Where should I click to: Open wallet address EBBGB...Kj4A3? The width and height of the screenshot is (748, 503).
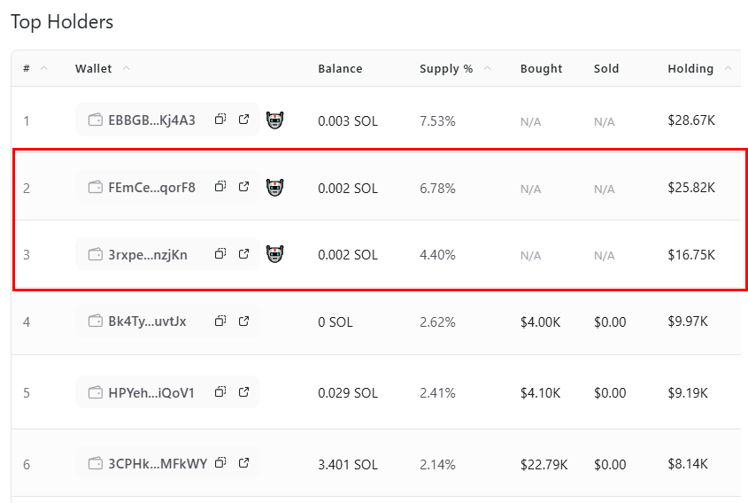(151, 120)
